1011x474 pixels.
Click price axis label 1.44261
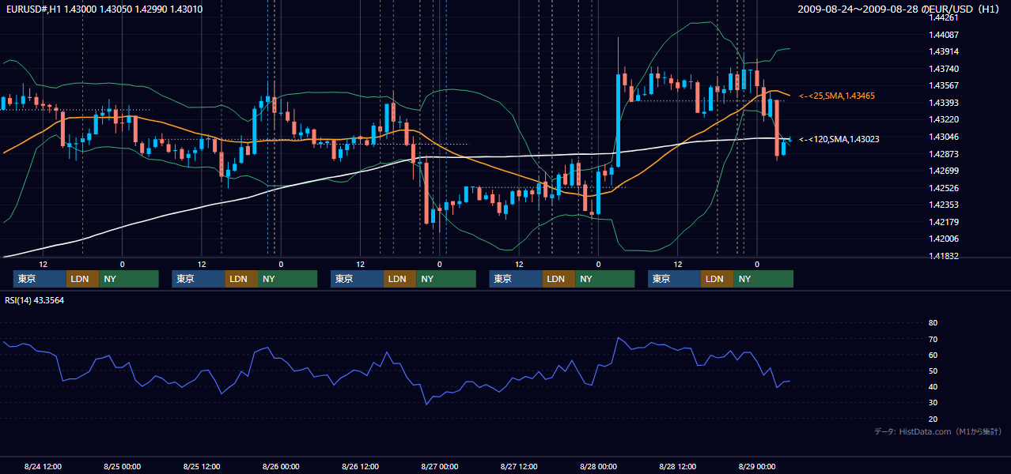click(944, 17)
